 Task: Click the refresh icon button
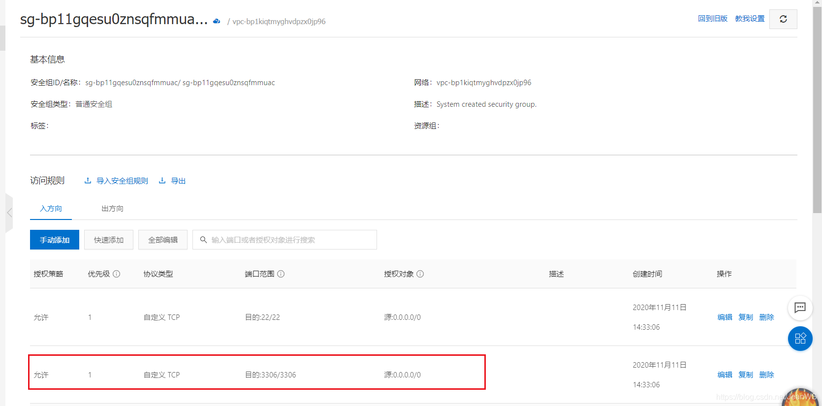pos(783,19)
